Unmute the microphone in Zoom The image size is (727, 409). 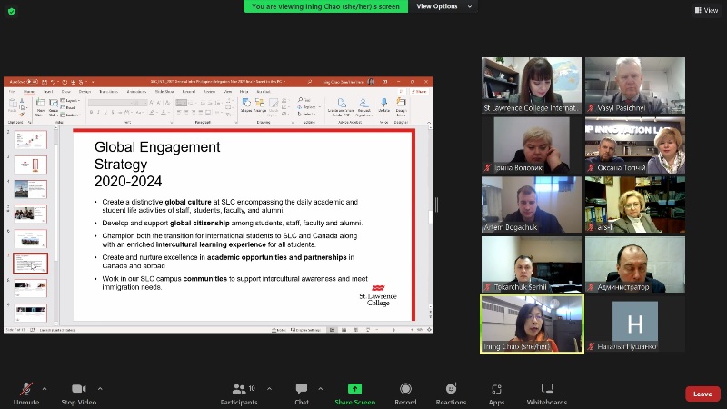coord(26,394)
